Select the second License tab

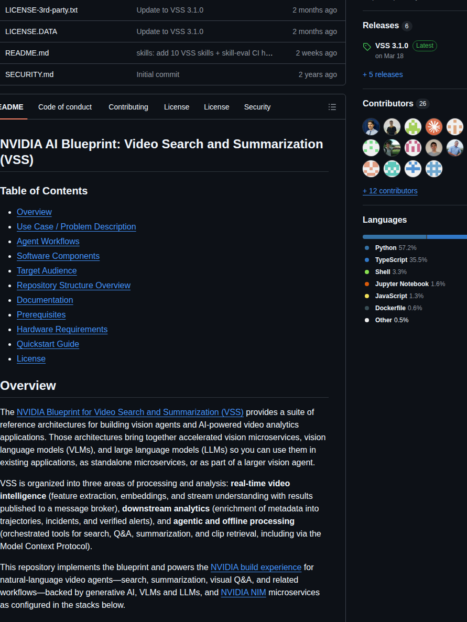pos(216,107)
